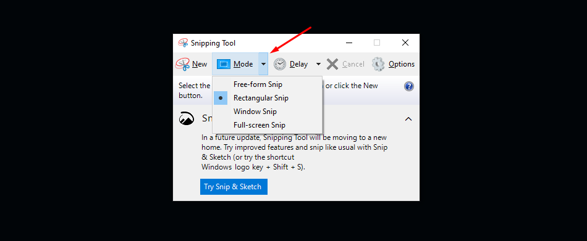Open the Delay dropdown arrow
The height and width of the screenshot is (241, 587).
(x=318, y=64)
